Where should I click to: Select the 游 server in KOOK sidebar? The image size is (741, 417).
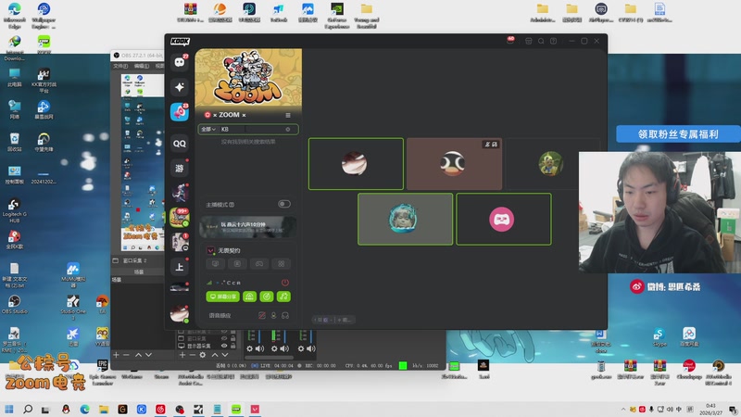pos(180,168)
